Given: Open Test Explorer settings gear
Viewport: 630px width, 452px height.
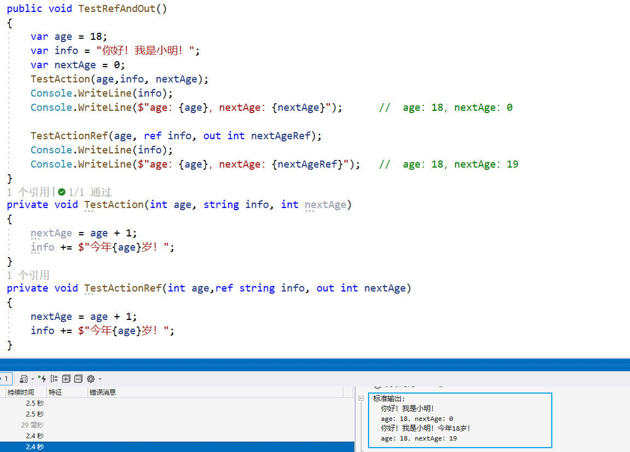Looking at the screenshot, I should (x=91, y=378).
